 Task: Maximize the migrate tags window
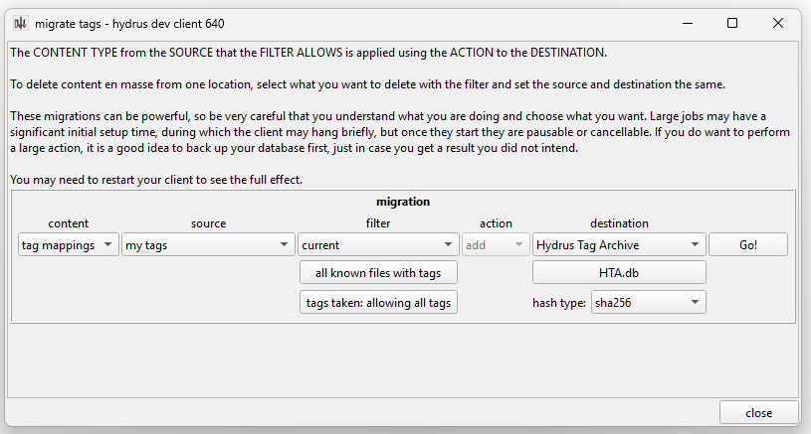click(732, 22)
